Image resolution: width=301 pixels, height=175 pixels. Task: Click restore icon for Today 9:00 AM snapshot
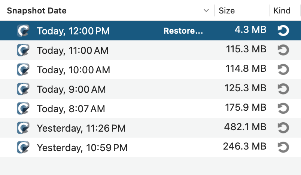click(x=283, y=89)
